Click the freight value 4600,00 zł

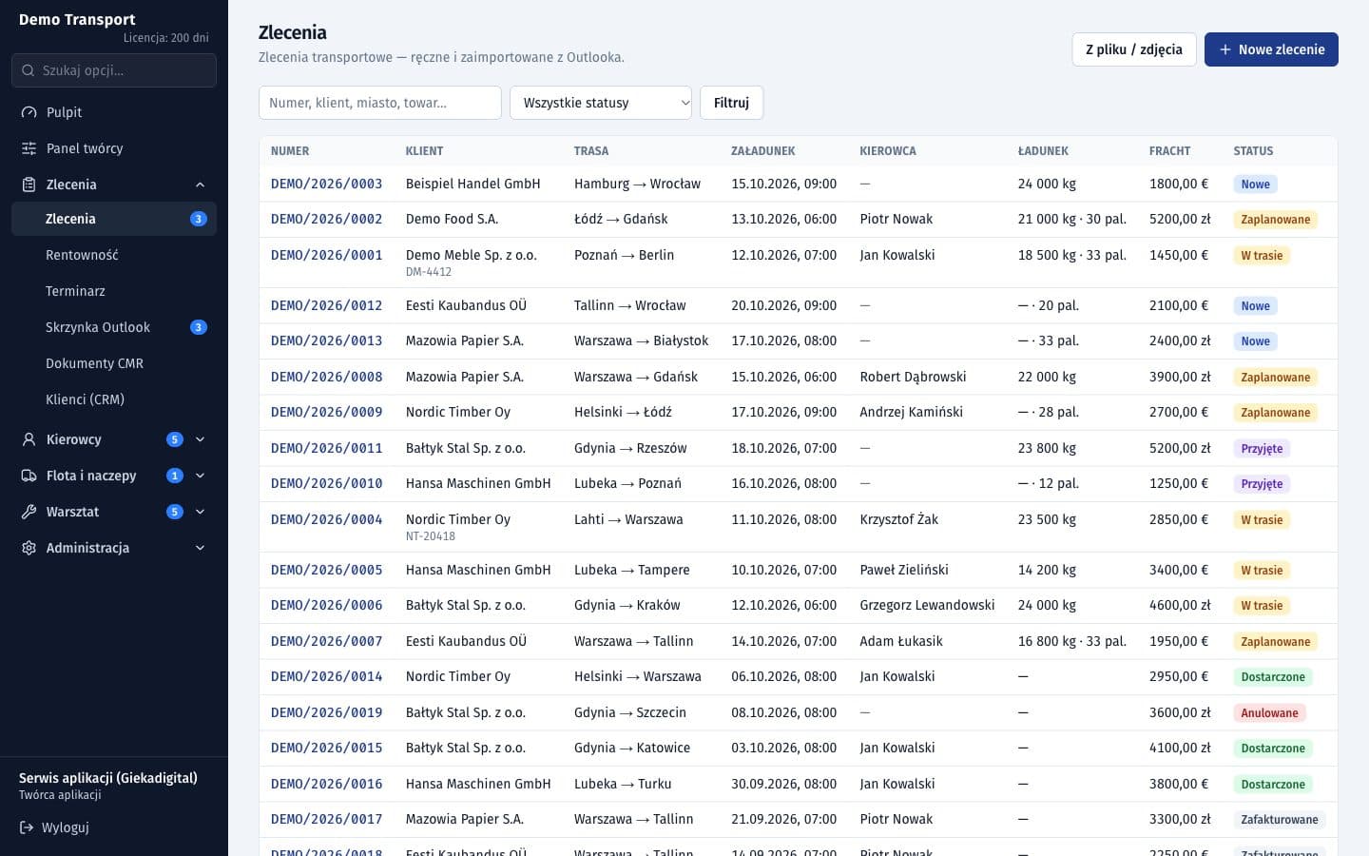pyautogui.click(x=1180, y=605)
